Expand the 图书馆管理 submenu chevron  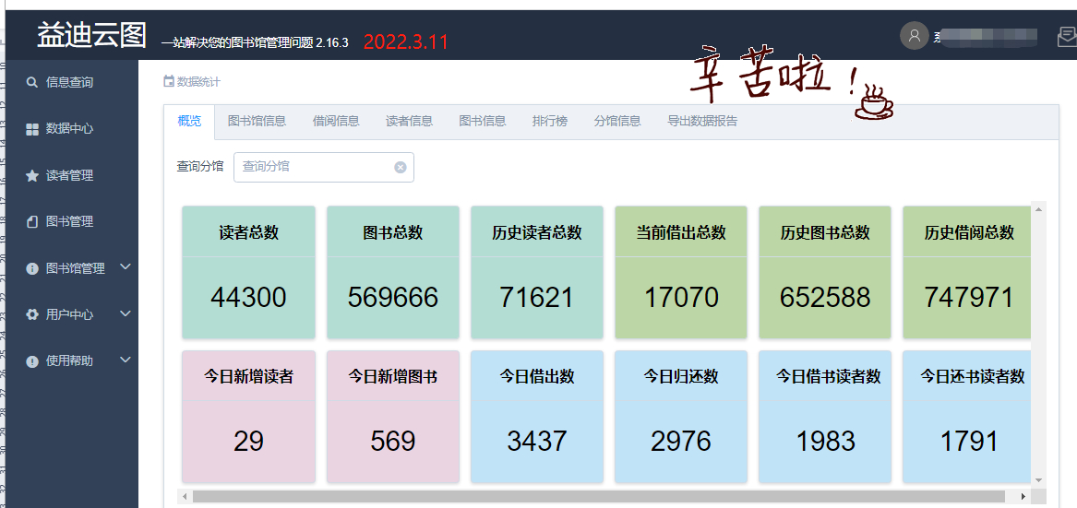coord(126,267)
